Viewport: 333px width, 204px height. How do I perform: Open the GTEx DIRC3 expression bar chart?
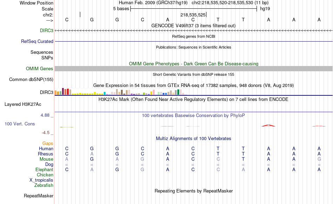coord(121,92)
